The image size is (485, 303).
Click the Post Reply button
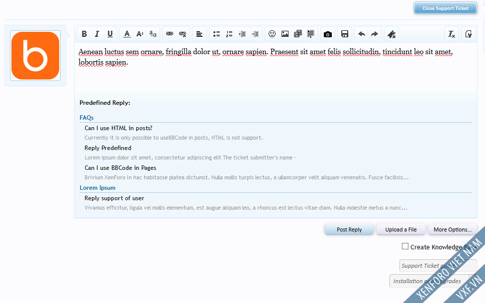(x=349, y=229)
